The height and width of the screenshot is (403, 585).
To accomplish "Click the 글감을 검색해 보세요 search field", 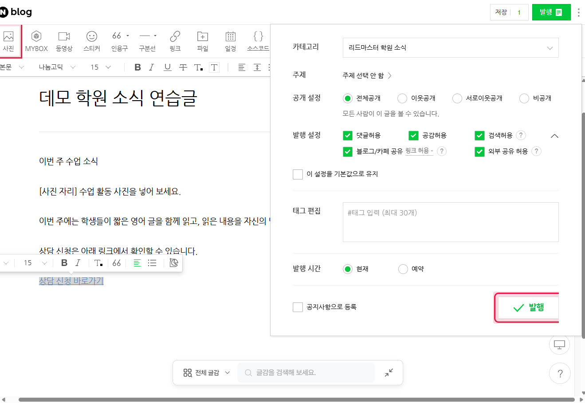I will 306,373.
